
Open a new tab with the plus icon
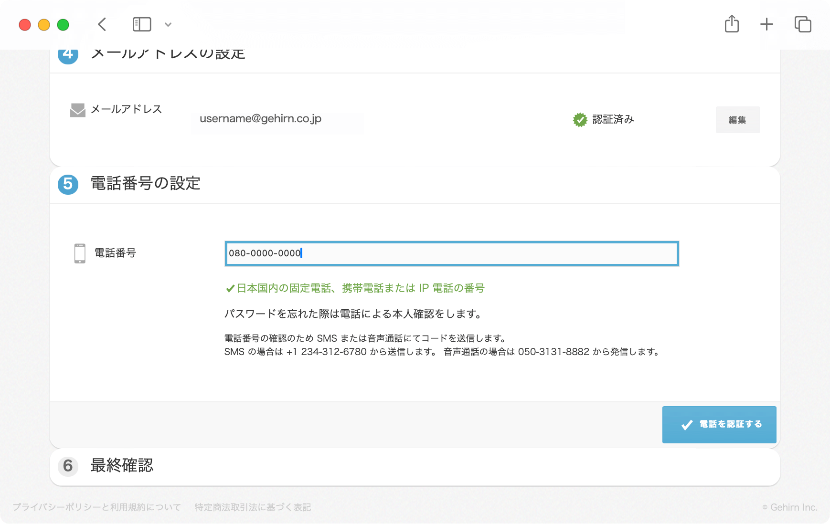click(766, 24)
